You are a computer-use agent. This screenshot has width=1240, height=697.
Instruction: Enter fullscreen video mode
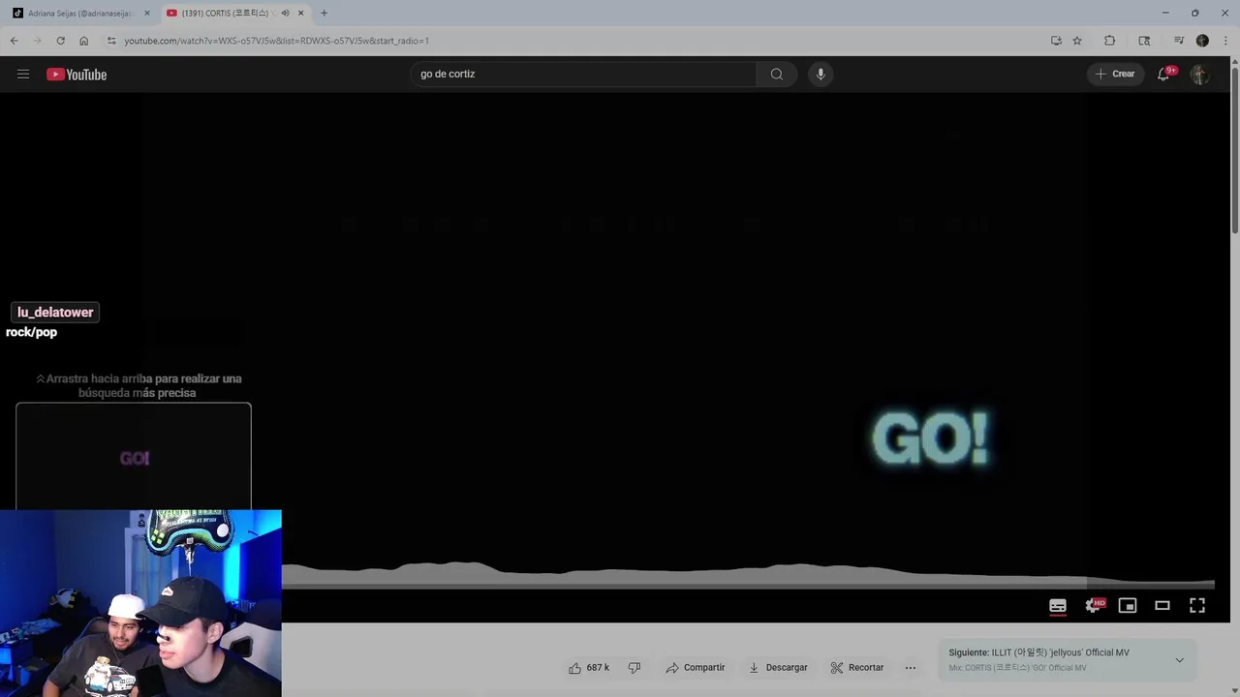(x=1197, y=605)
